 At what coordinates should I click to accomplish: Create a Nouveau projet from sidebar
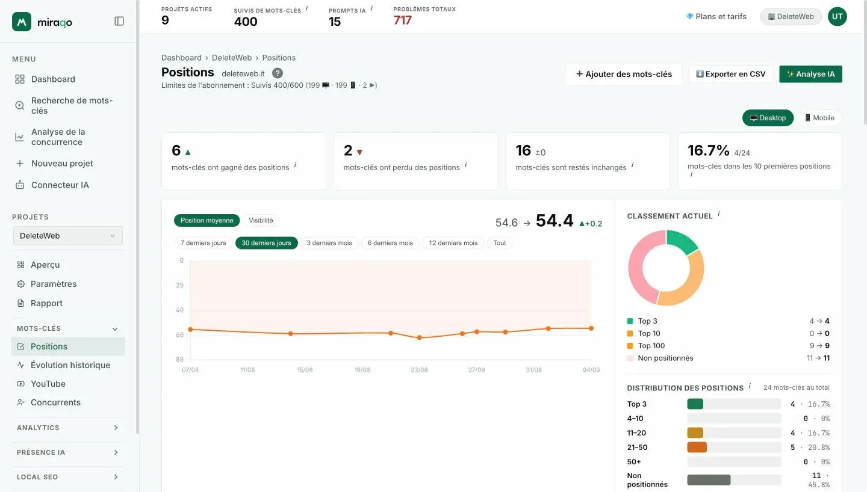(69, 163)
